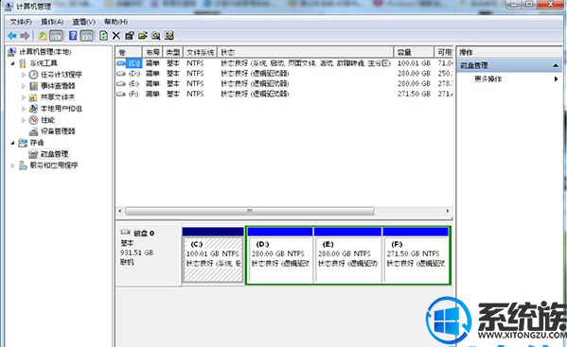
Task: Click the 磁盘 0 disk label box
Action: (149, 255)
